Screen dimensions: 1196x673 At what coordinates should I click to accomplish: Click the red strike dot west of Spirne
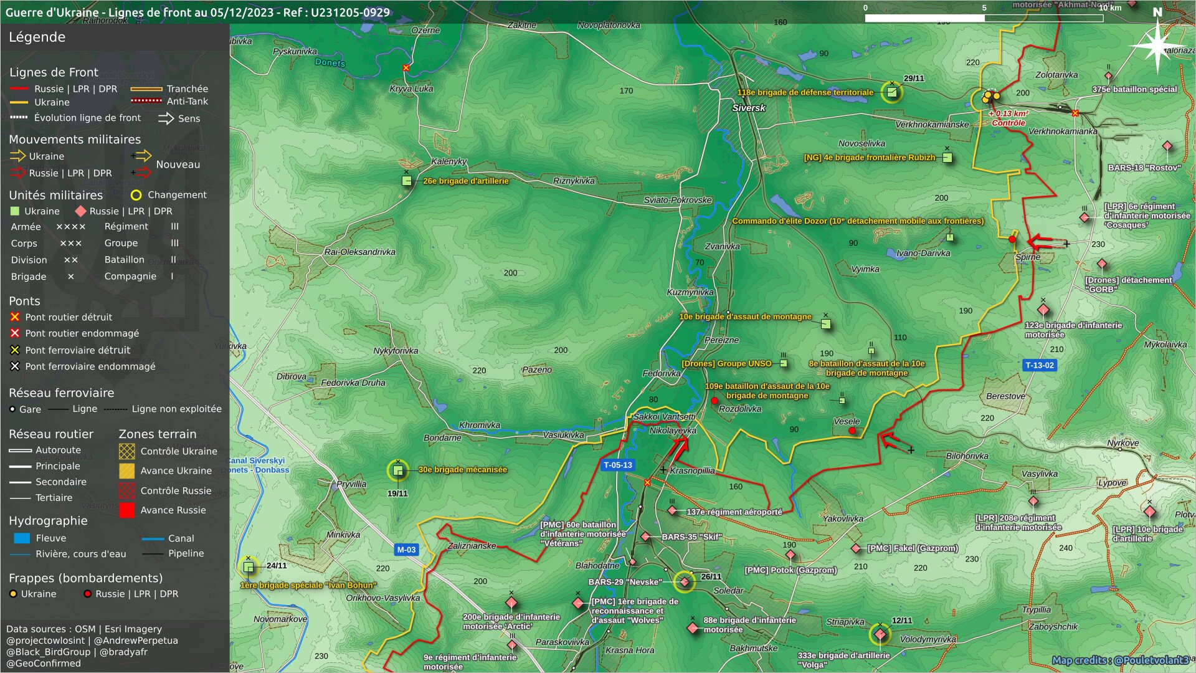(1012, 239)
